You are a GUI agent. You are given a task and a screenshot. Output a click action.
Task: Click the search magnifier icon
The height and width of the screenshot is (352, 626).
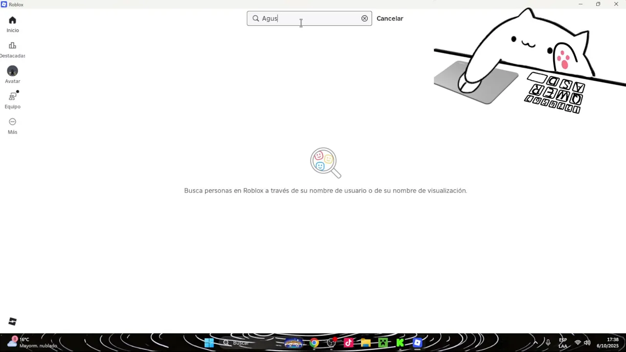[x=256, y=19]
